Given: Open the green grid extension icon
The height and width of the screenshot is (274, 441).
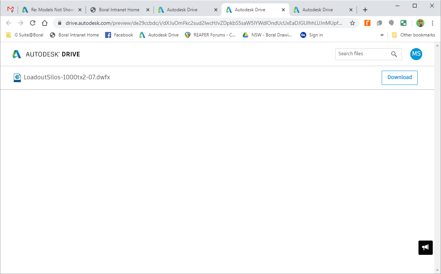Looking at the screenshot, I should point(403,23).
